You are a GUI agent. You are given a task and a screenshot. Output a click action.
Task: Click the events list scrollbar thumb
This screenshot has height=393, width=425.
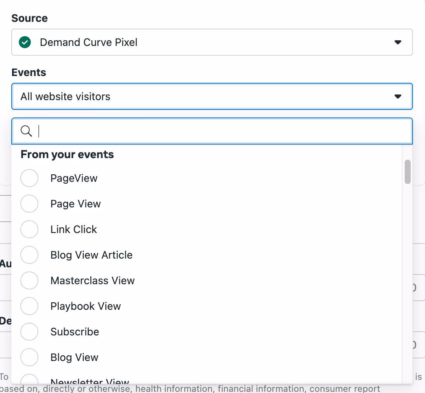(407, 172)
